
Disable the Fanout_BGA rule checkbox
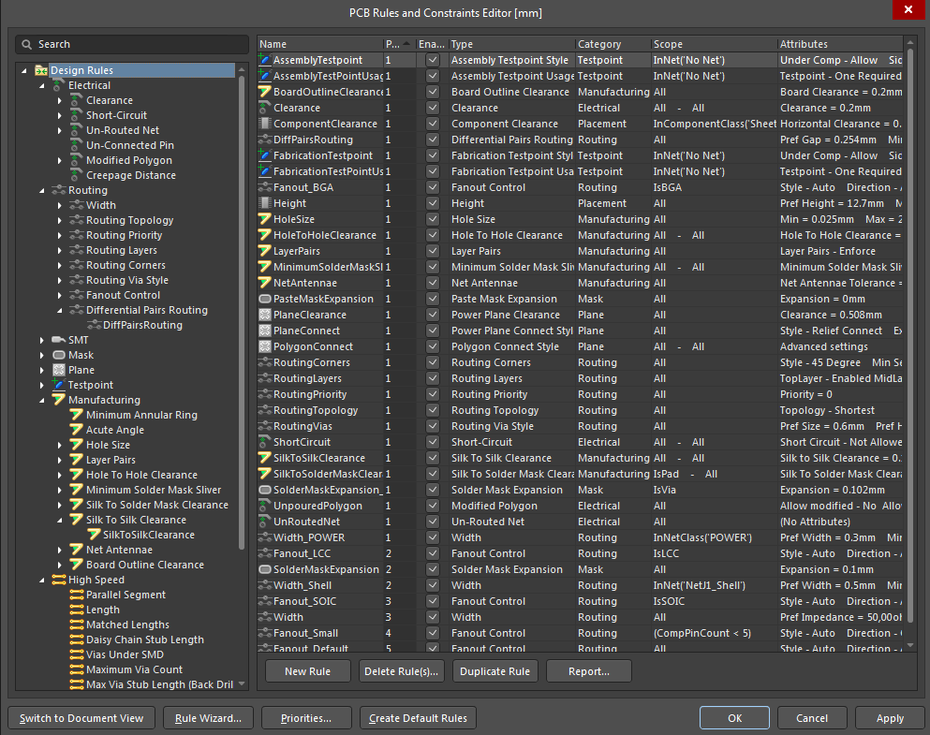coord(433,187)
